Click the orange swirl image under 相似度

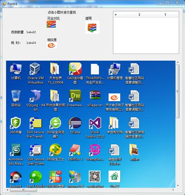(x=52, y=45)
